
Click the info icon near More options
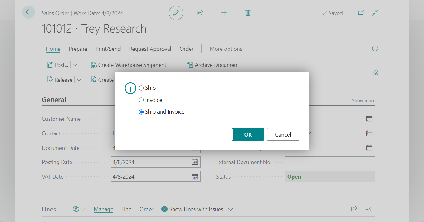tap(375, 49)
